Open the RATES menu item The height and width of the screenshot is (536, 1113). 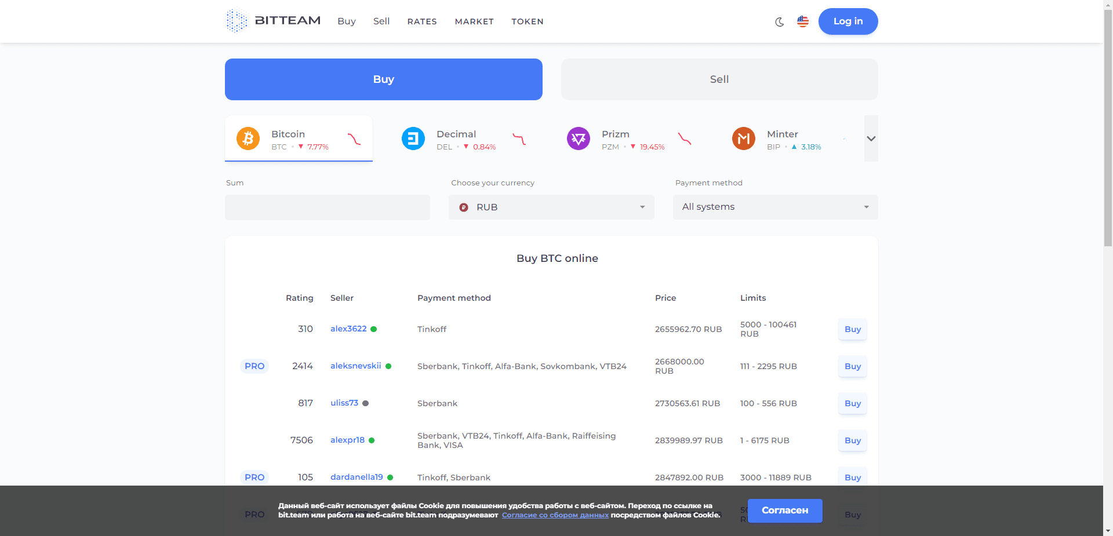421,21
